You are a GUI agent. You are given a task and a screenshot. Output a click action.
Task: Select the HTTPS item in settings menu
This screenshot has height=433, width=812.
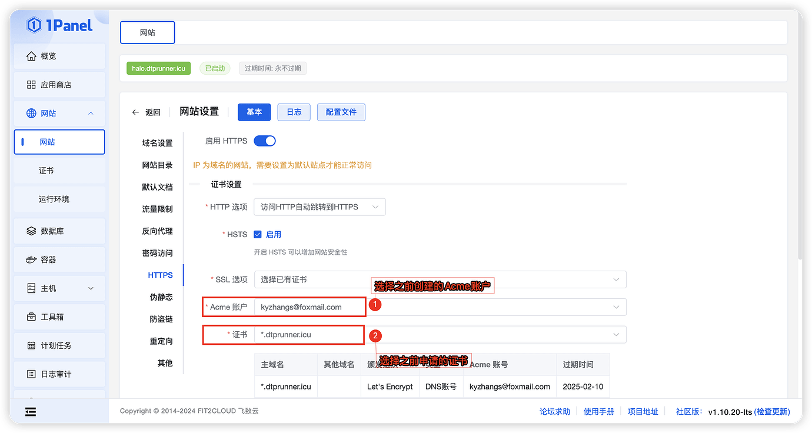[160, 275]
